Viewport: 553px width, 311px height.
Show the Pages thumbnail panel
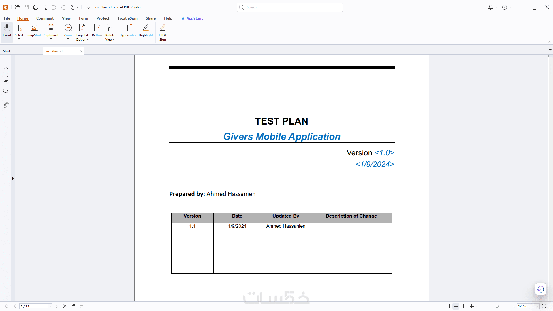(6, 79)
